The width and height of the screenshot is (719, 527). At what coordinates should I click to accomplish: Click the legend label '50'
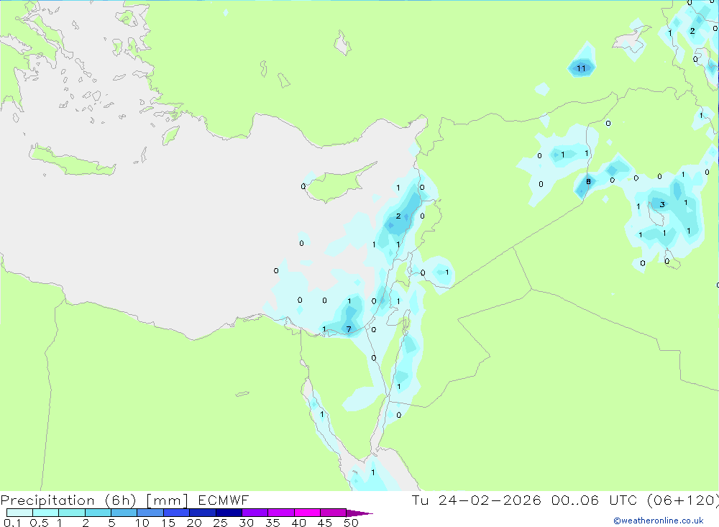tap(352, 523)
